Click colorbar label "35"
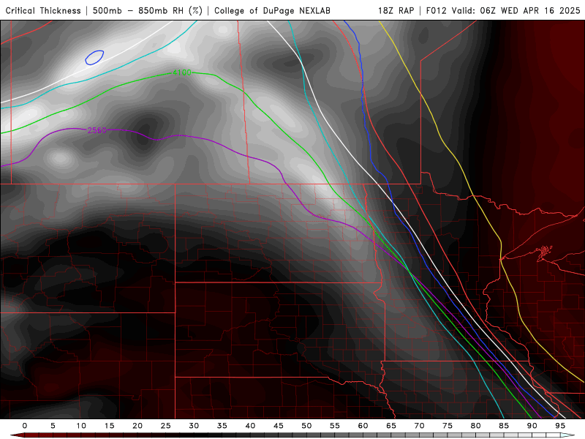Screen dimensions: 585x439 pos(222,426)
